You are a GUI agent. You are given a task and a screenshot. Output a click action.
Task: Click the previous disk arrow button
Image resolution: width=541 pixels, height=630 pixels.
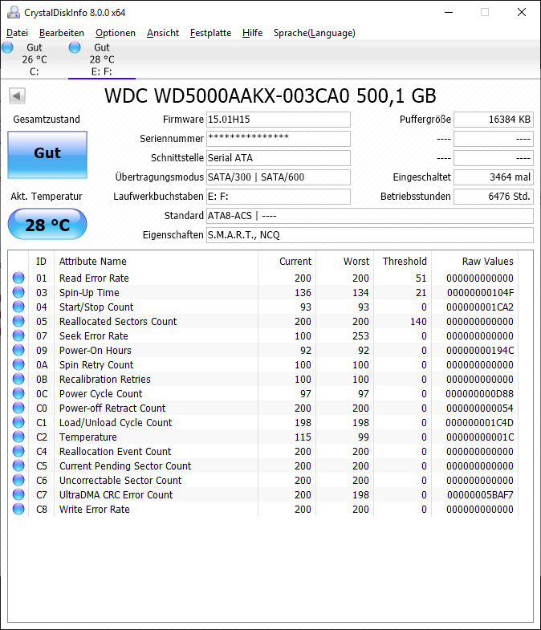pos(17,96)
